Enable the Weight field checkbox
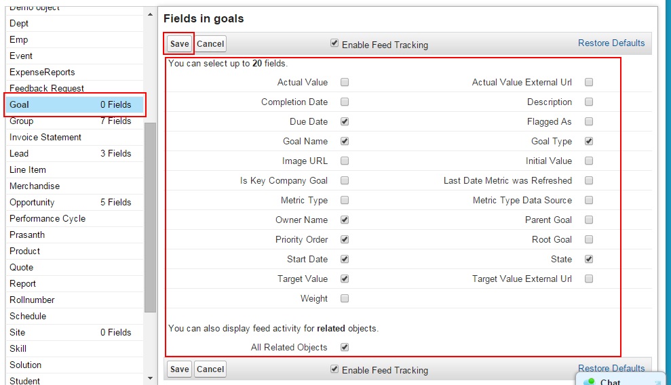The image size is (671, 385). coord(345,298)
